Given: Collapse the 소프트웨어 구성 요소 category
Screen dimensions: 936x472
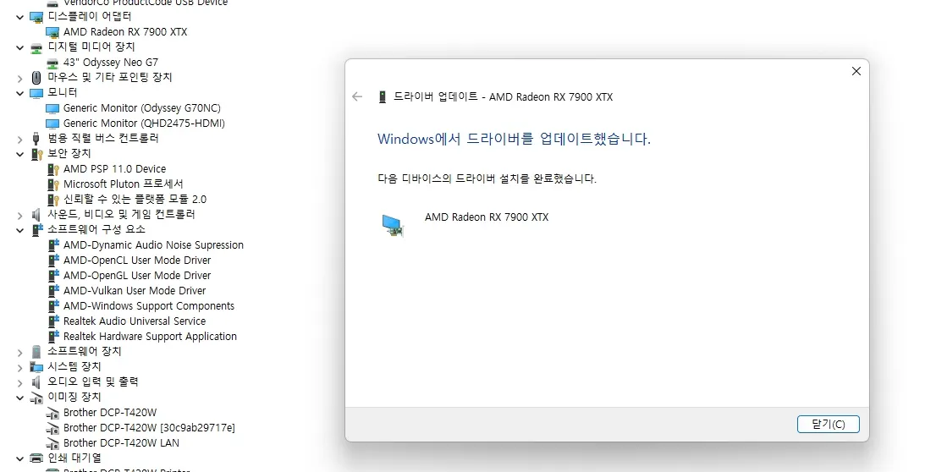Looking at the screenshot, I should click(19, 230).
